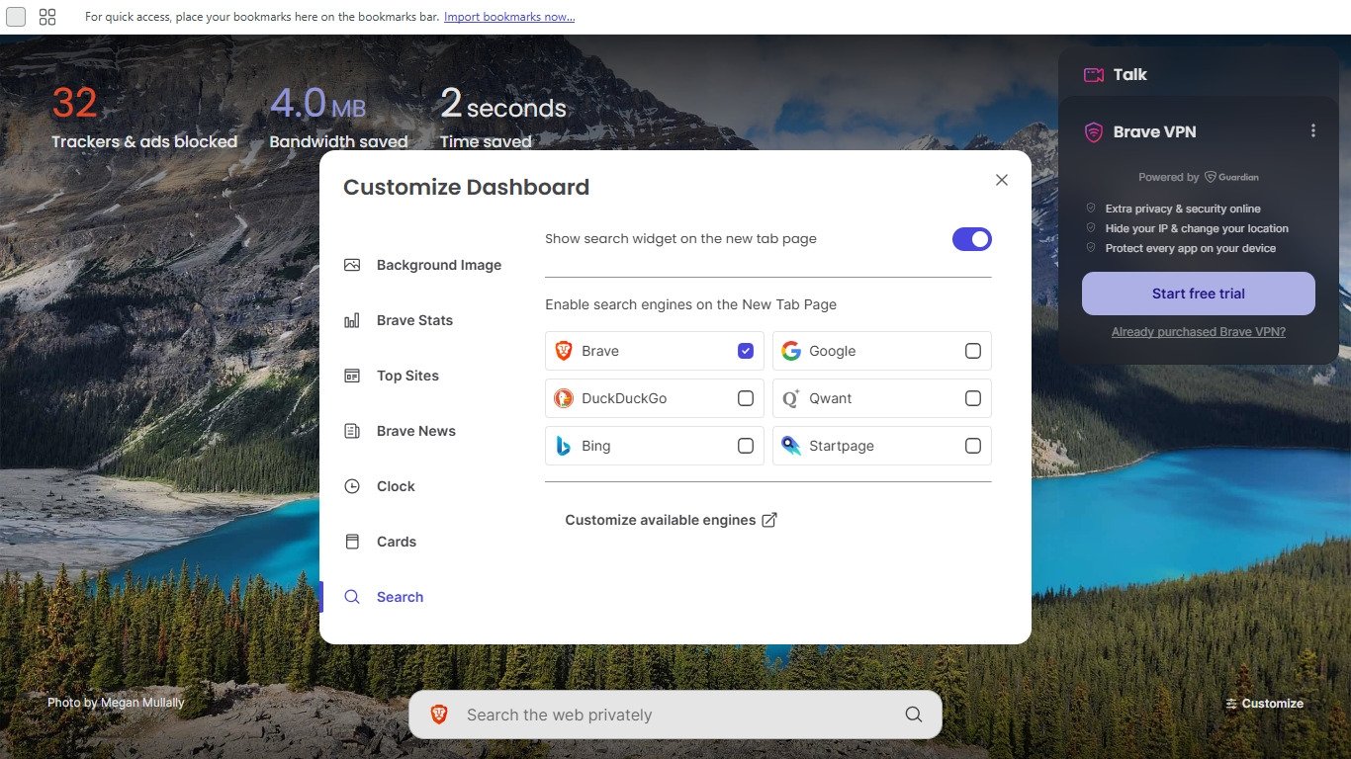Check the DuckDuckGo search engine checkbox
The image size is (1351, 759).
[x=746, y=398]
